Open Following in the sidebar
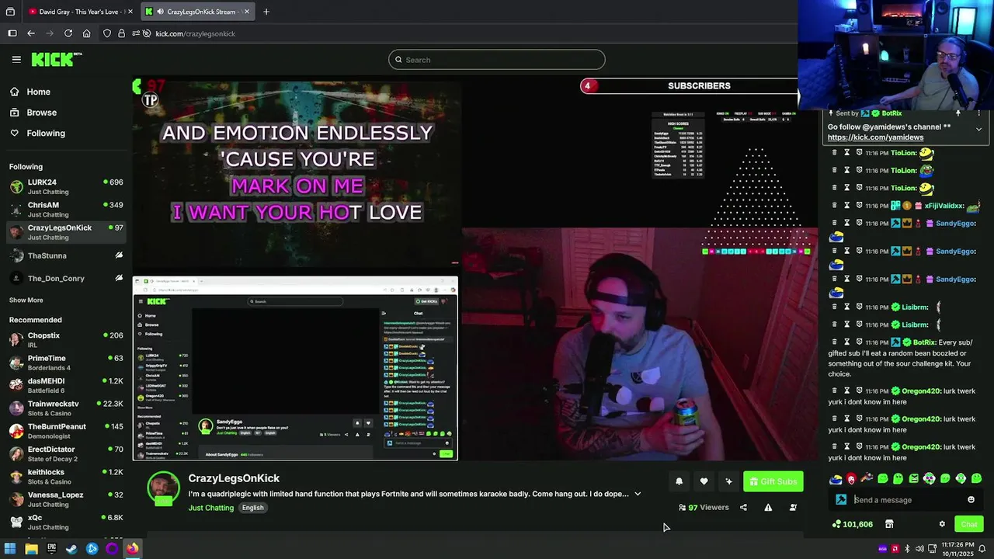 (x=67, y=134)
